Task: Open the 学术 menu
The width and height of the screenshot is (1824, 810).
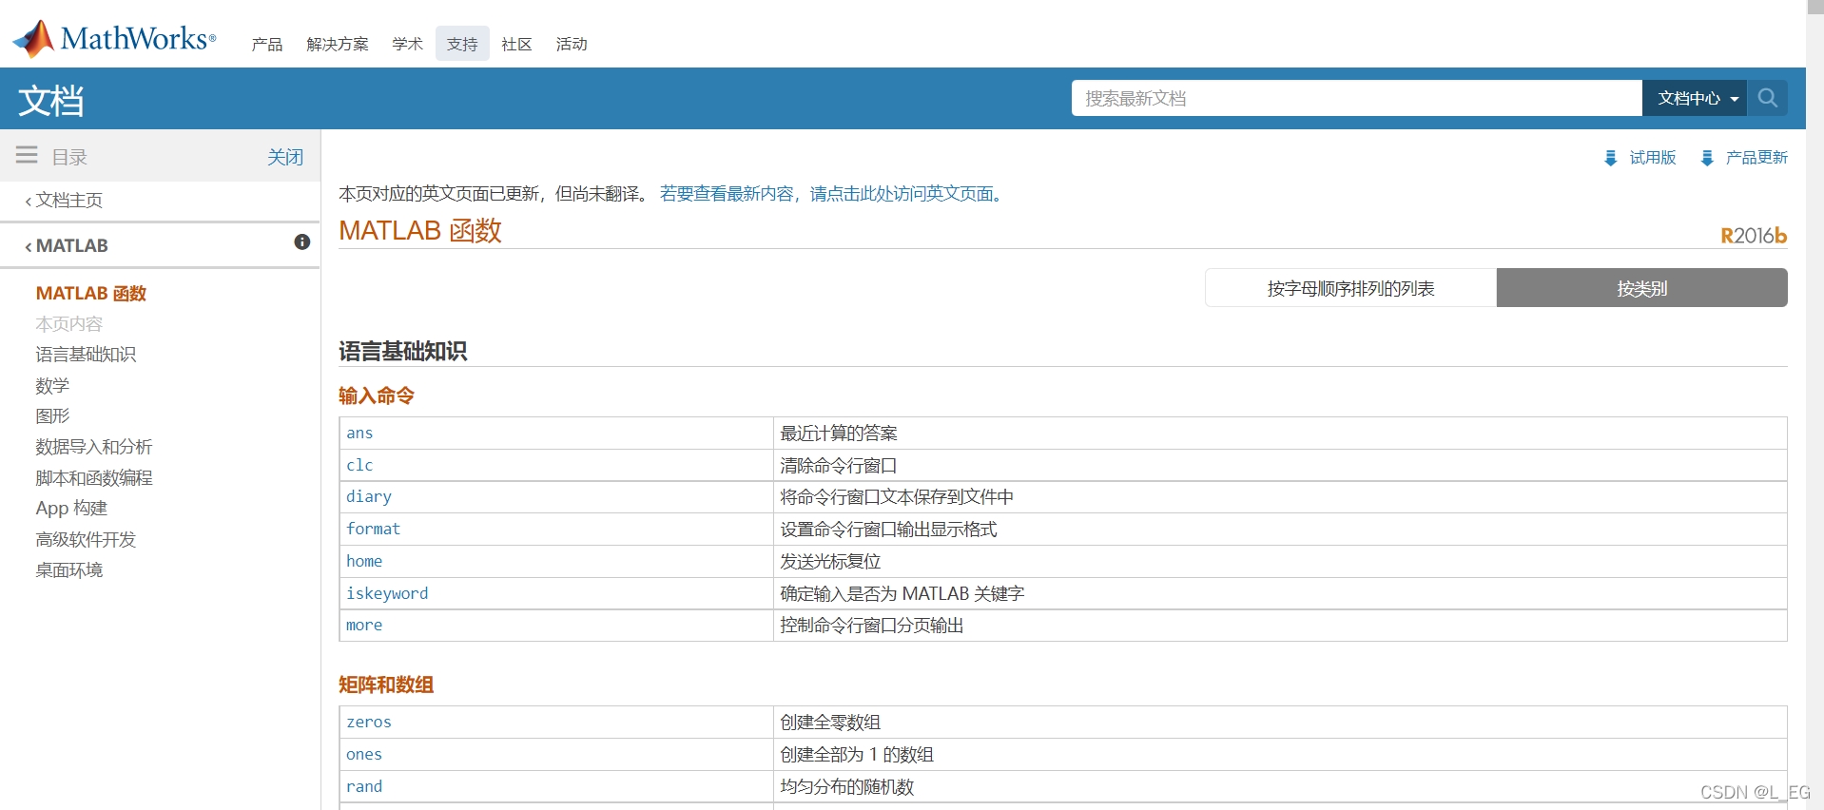Action: [407, 44]
